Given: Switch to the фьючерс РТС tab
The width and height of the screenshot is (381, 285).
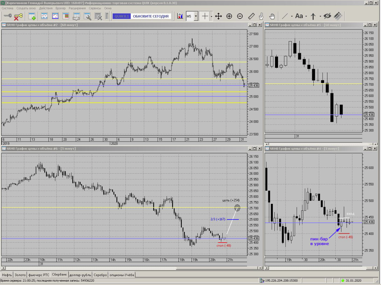Looking at the screenshot, I should (39, 275).
